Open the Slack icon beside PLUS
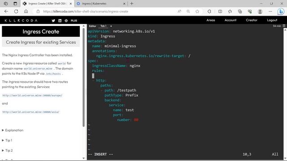This screenshot has height=161, width=287. [66, 21]
